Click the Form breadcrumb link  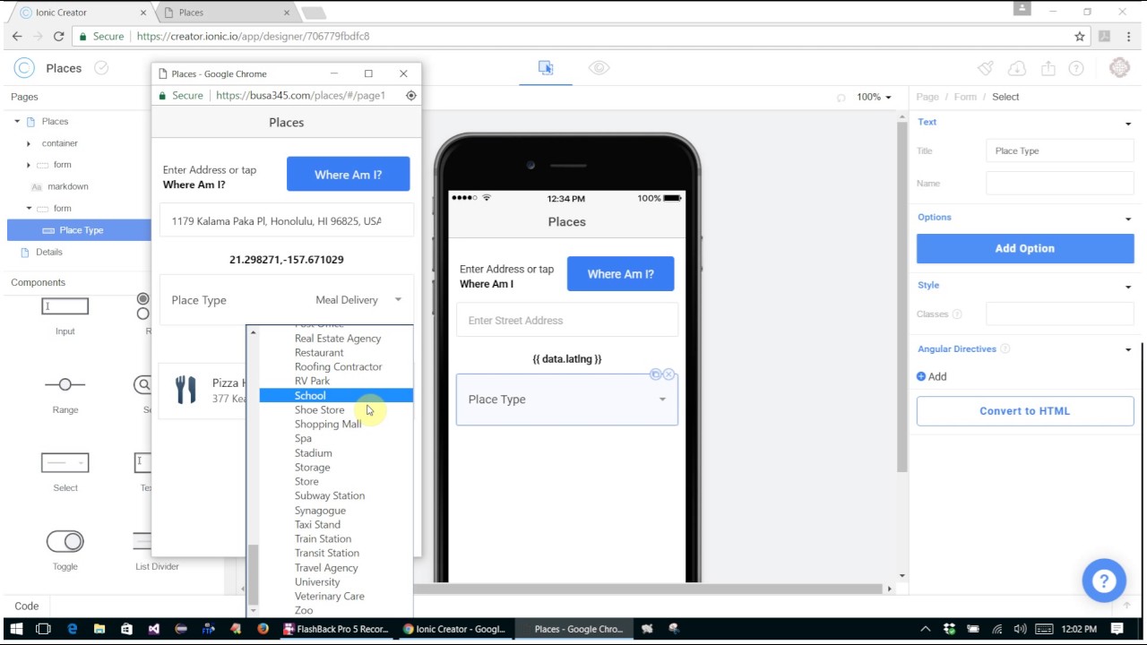pos(965,97)
